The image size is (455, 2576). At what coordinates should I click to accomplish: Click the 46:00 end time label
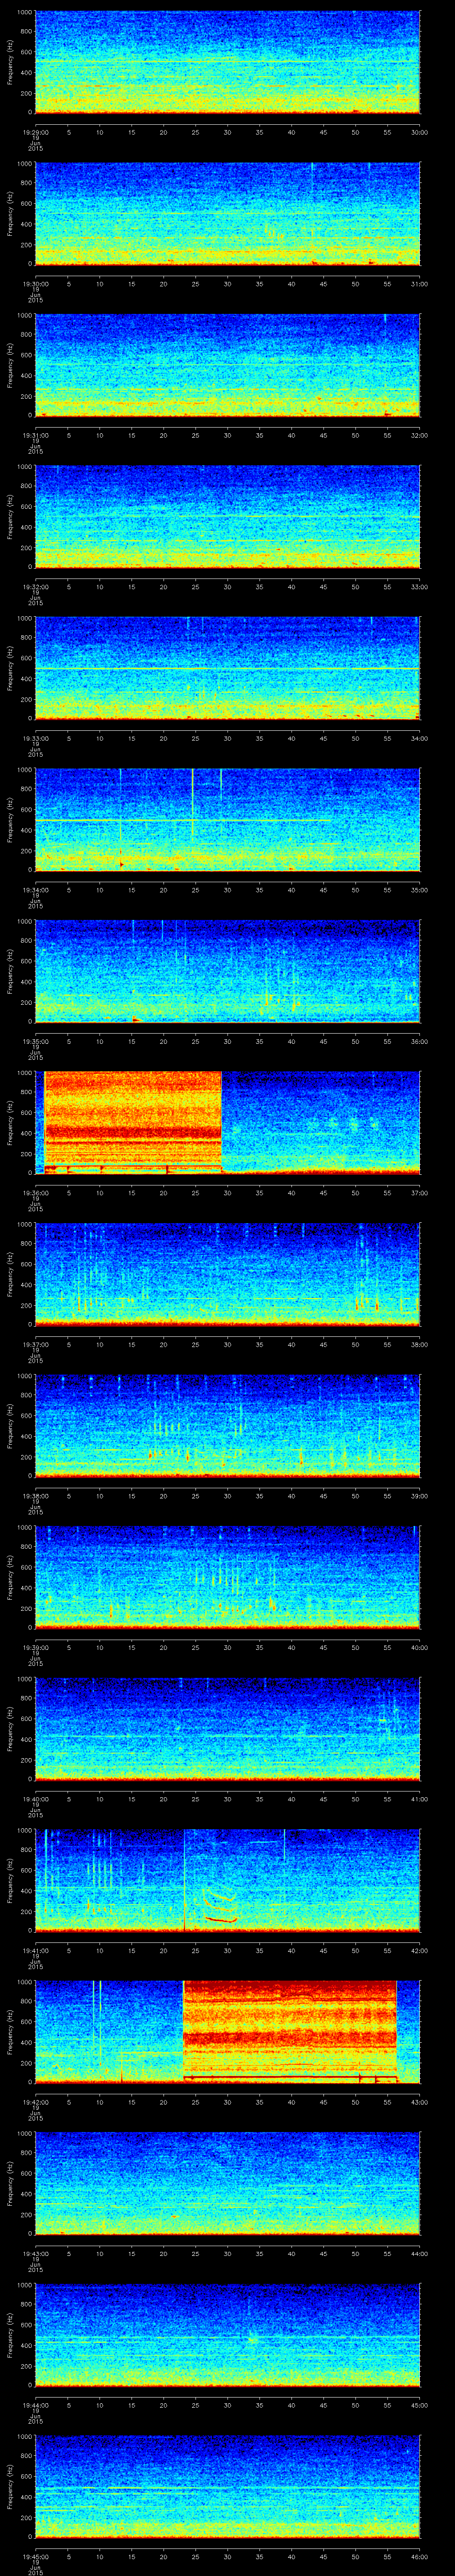point(420,2558)
